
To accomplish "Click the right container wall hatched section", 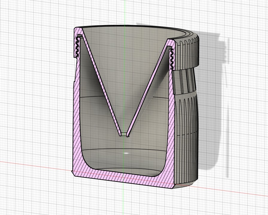I will click(171, 126).
